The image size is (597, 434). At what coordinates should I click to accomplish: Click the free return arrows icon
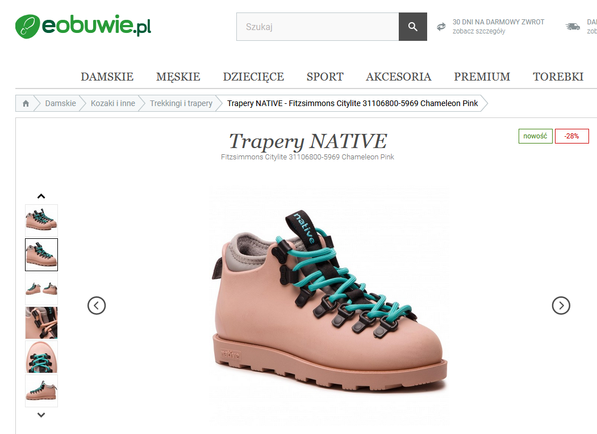(441, 27)
